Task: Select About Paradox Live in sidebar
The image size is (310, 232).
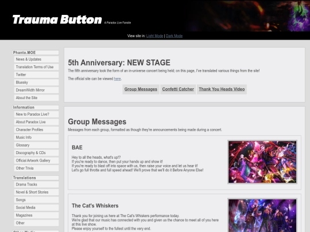Action: coord(36,122)
